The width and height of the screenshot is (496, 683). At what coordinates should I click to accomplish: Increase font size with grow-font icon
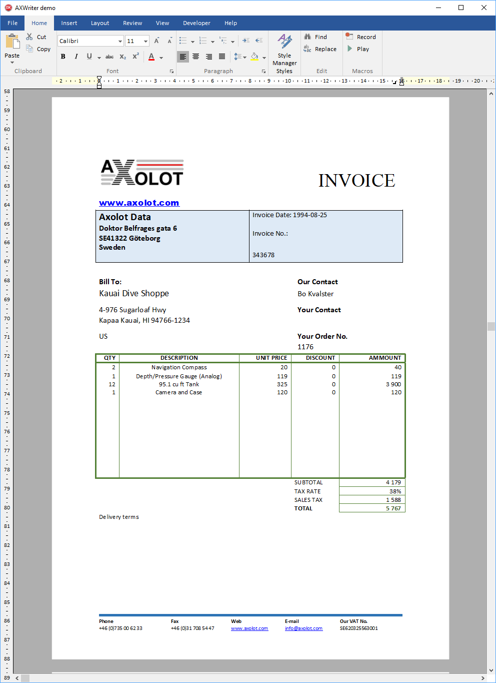tap(156, 41)
